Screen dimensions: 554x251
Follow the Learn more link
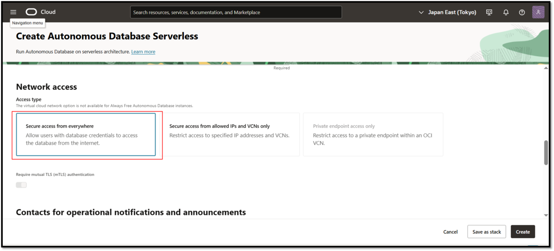(143, 52)
